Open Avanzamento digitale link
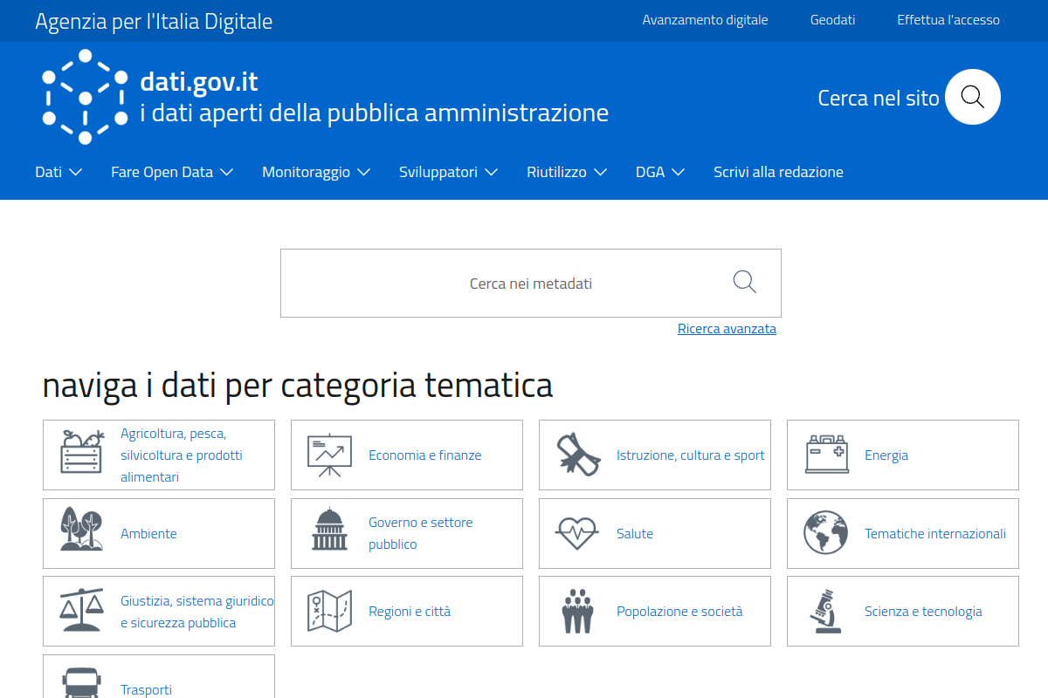Viewport: 1048px width, 698px height. click(x=705, y=19)
